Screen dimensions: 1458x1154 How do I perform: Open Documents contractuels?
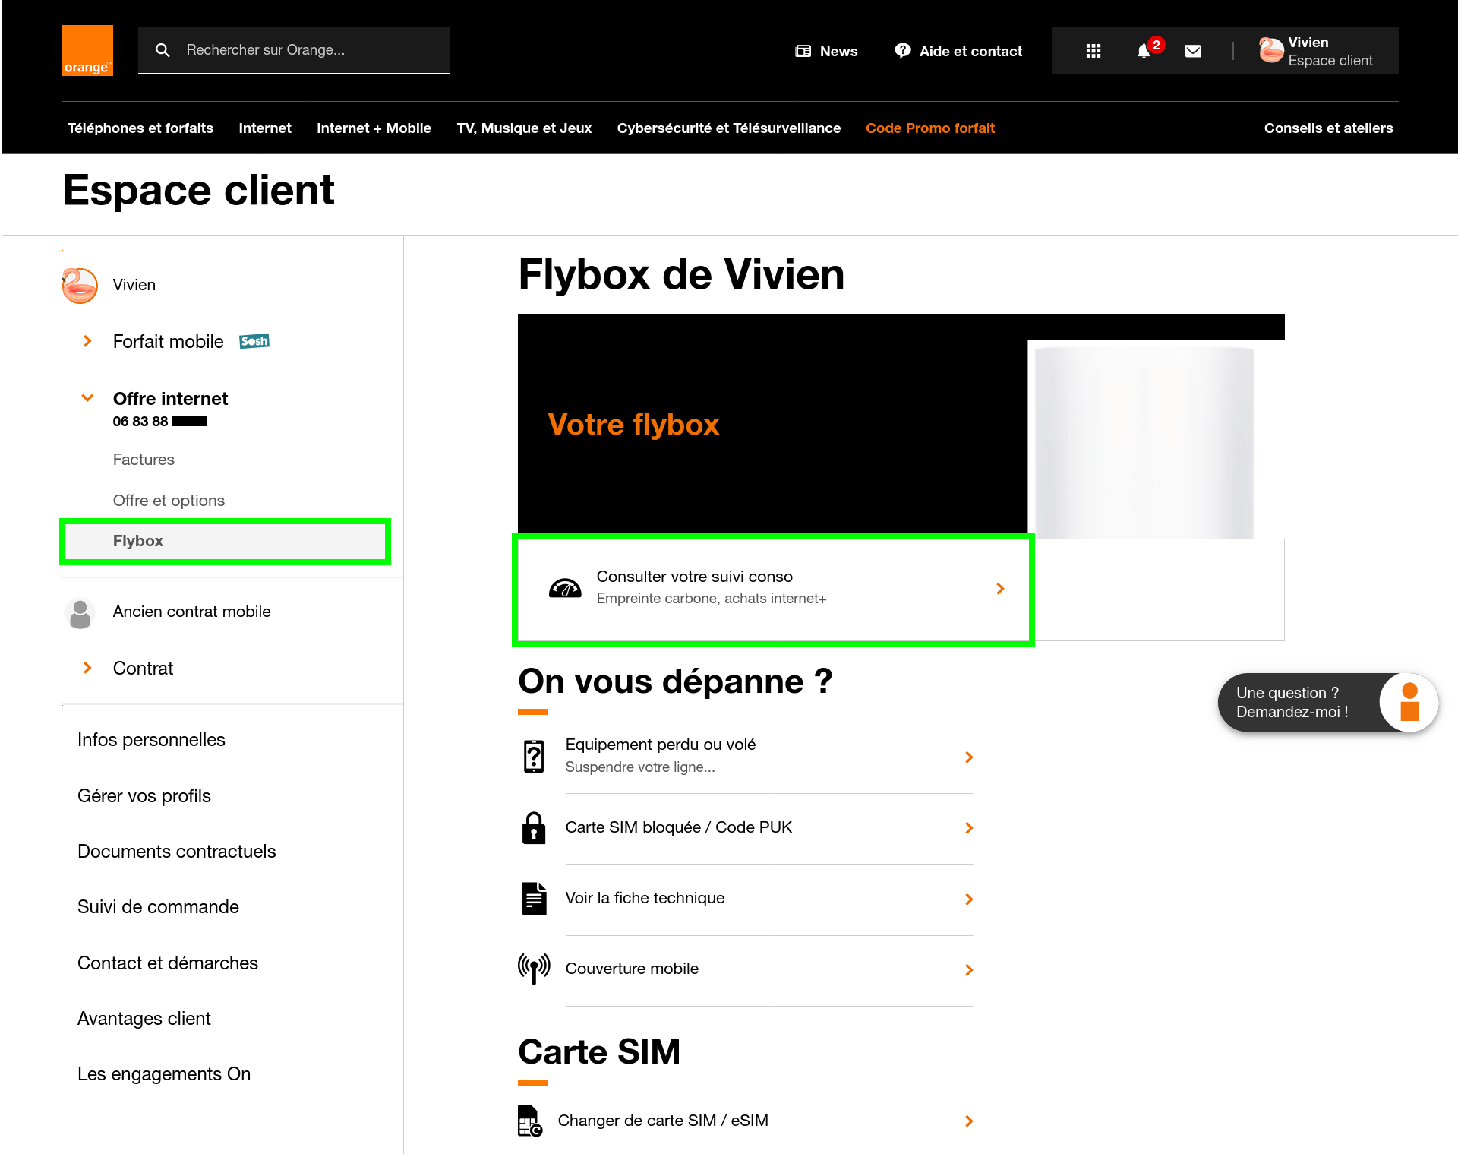(177, 852)
